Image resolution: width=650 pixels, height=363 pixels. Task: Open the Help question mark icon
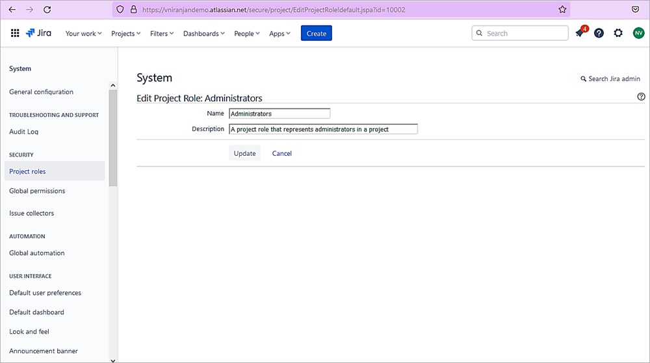(x=599, y=33)
